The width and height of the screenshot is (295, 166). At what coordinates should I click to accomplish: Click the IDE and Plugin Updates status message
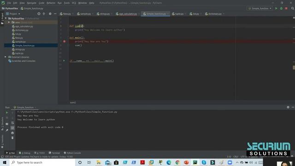39,157
